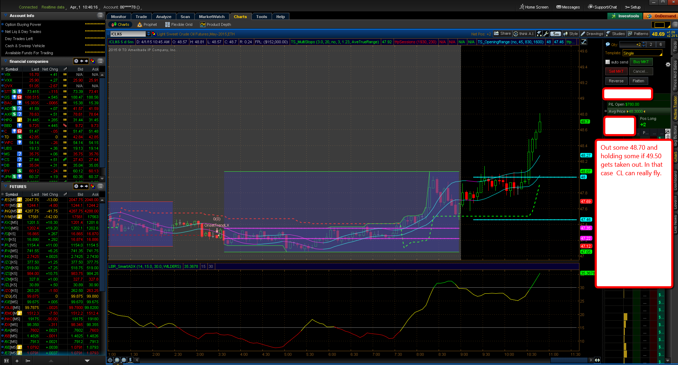Click the Cancel... button

click(641, 71)
